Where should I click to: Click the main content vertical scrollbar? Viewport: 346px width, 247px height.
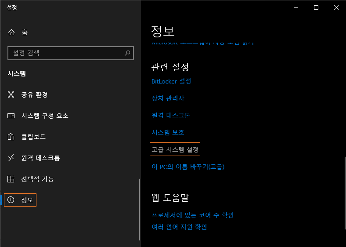(345, 193)
